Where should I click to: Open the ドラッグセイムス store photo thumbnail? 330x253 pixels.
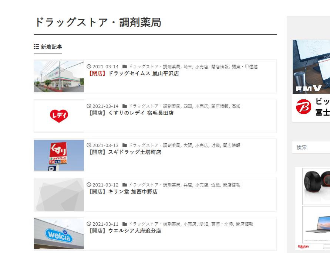59,76
